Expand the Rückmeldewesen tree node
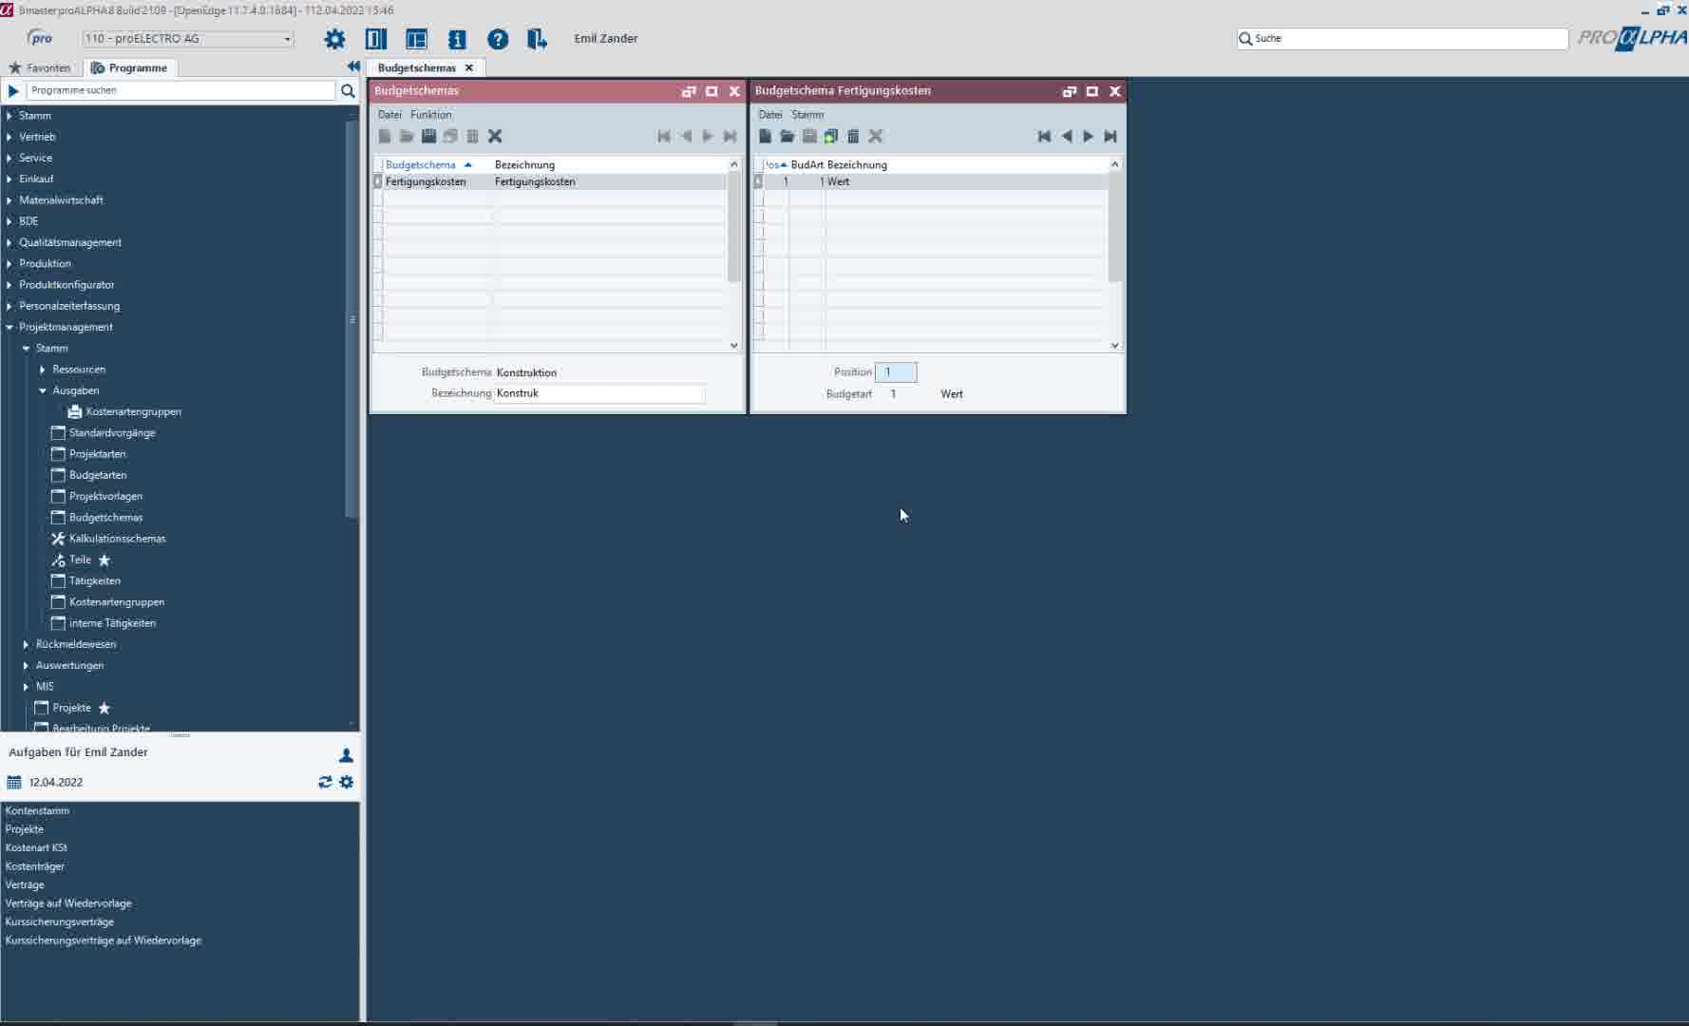 click(26, 644)
